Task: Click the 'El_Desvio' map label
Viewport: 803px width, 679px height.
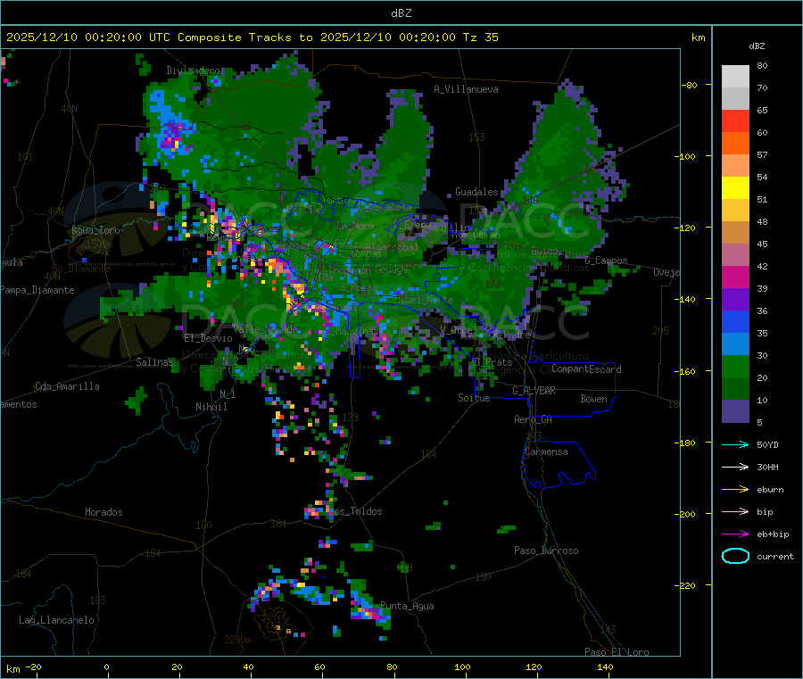Action: tap(208, 338)
